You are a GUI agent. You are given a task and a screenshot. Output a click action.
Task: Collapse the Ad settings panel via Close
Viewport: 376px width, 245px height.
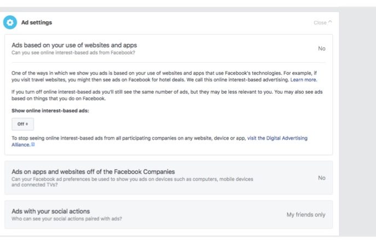320,23
